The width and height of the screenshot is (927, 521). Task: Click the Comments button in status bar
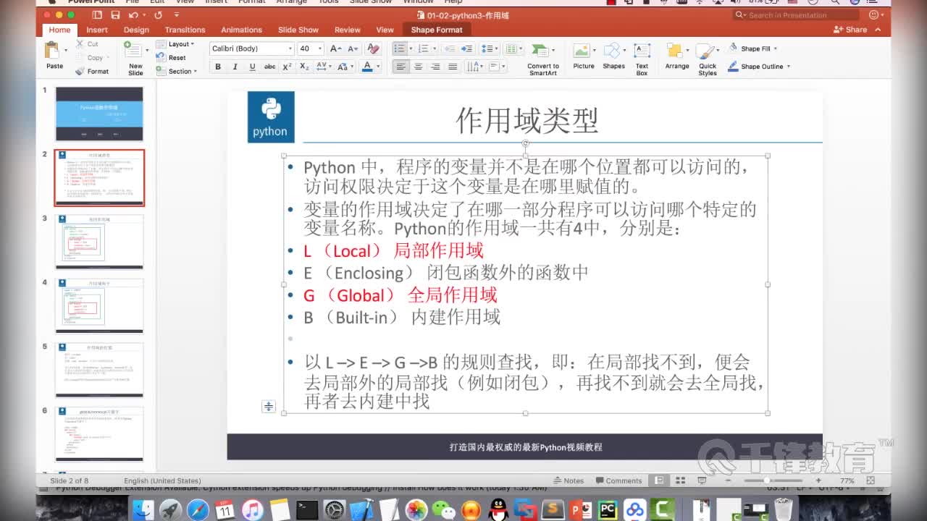pos(619,480)
